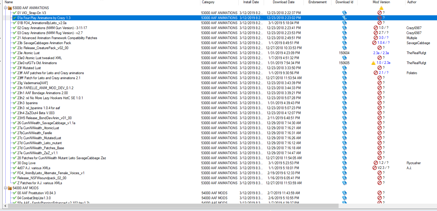Click the red version icon for 23h1 AAF Bondage Animations 2.00
Viewport: 437px width, 211px height.
point(380,93)
